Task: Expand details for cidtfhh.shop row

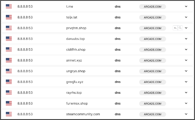Action: coord(186,50)
